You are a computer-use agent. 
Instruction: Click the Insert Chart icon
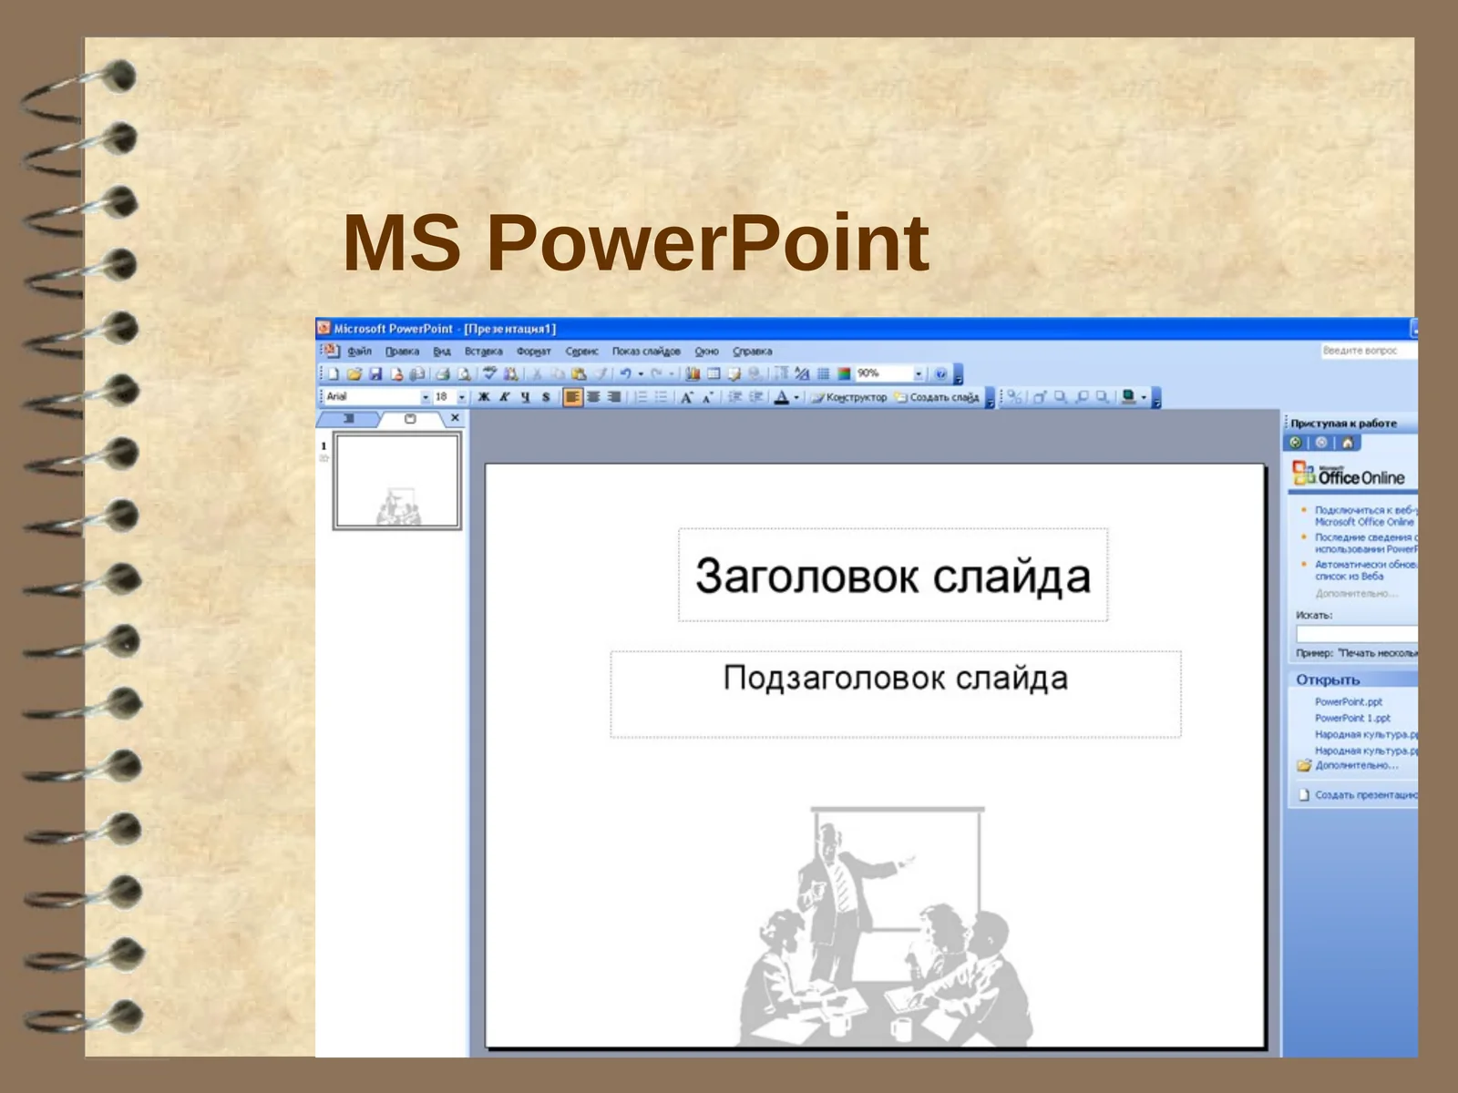point(693,373)
